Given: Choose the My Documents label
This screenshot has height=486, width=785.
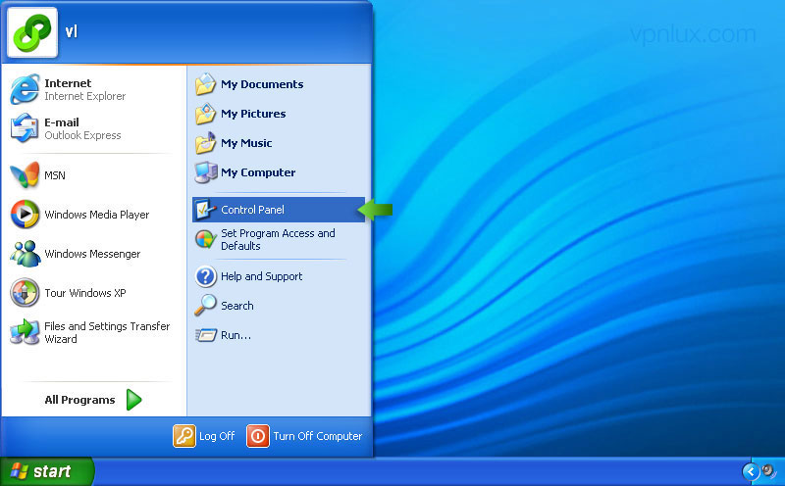Looking at the screenshot, I should 262,84.
